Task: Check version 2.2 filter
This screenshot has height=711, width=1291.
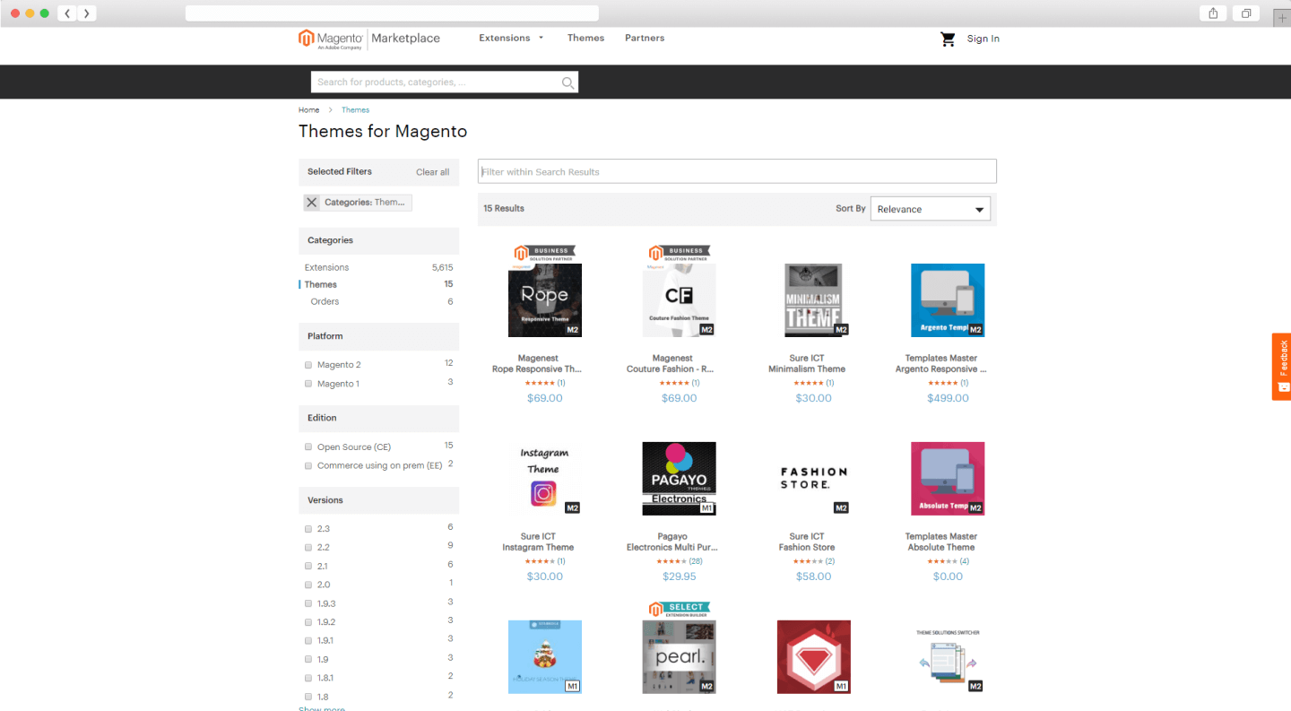Action: (308, 548)
